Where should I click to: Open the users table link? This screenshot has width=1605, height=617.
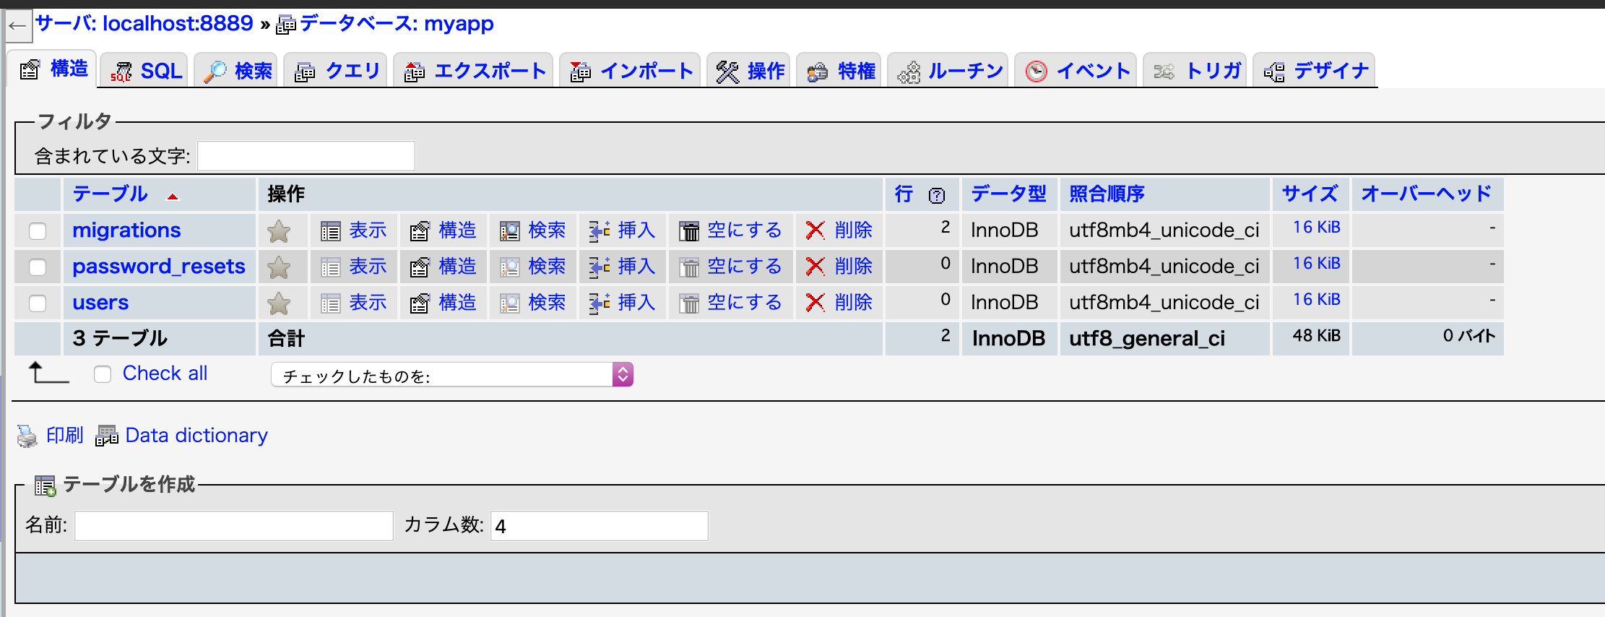[100, 303]
